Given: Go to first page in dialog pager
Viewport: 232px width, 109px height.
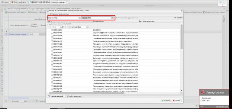Looking at the screenshot, I should tap(51, 27).
